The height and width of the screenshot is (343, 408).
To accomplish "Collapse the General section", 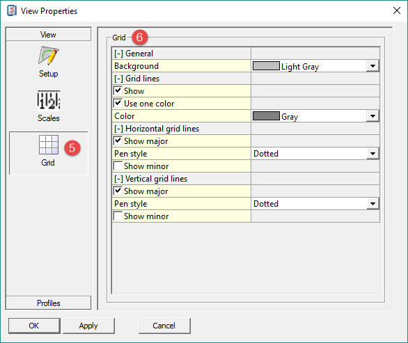I will [x=118, y=54].
